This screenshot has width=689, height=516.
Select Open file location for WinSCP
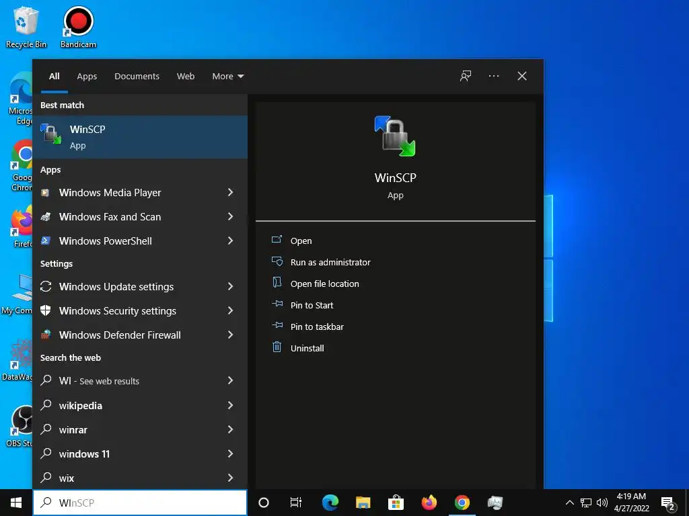click(x=324, y=284)
